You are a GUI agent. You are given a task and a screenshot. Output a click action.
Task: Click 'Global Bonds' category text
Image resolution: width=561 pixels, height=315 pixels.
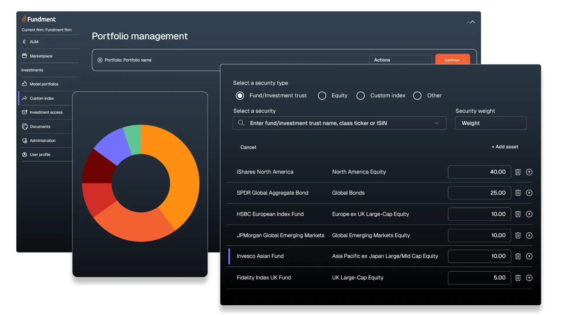[348, 193]
